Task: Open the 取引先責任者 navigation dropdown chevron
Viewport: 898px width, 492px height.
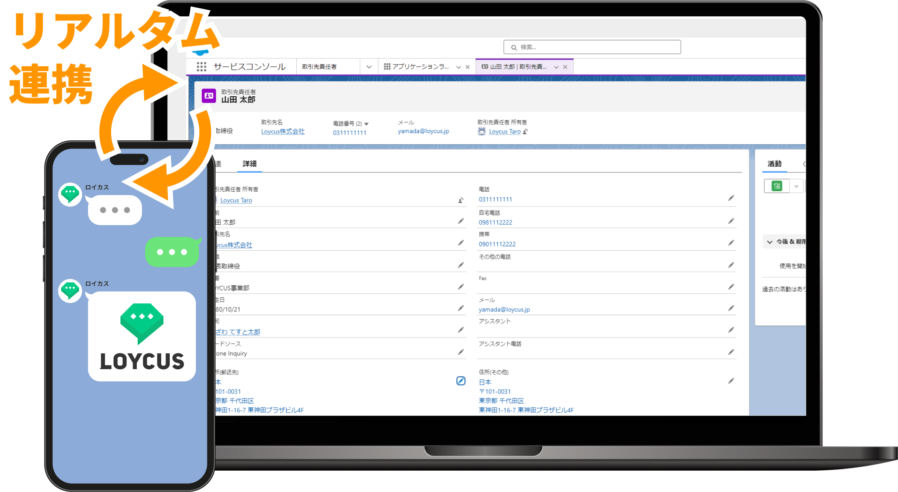Action: click(369, 67)
